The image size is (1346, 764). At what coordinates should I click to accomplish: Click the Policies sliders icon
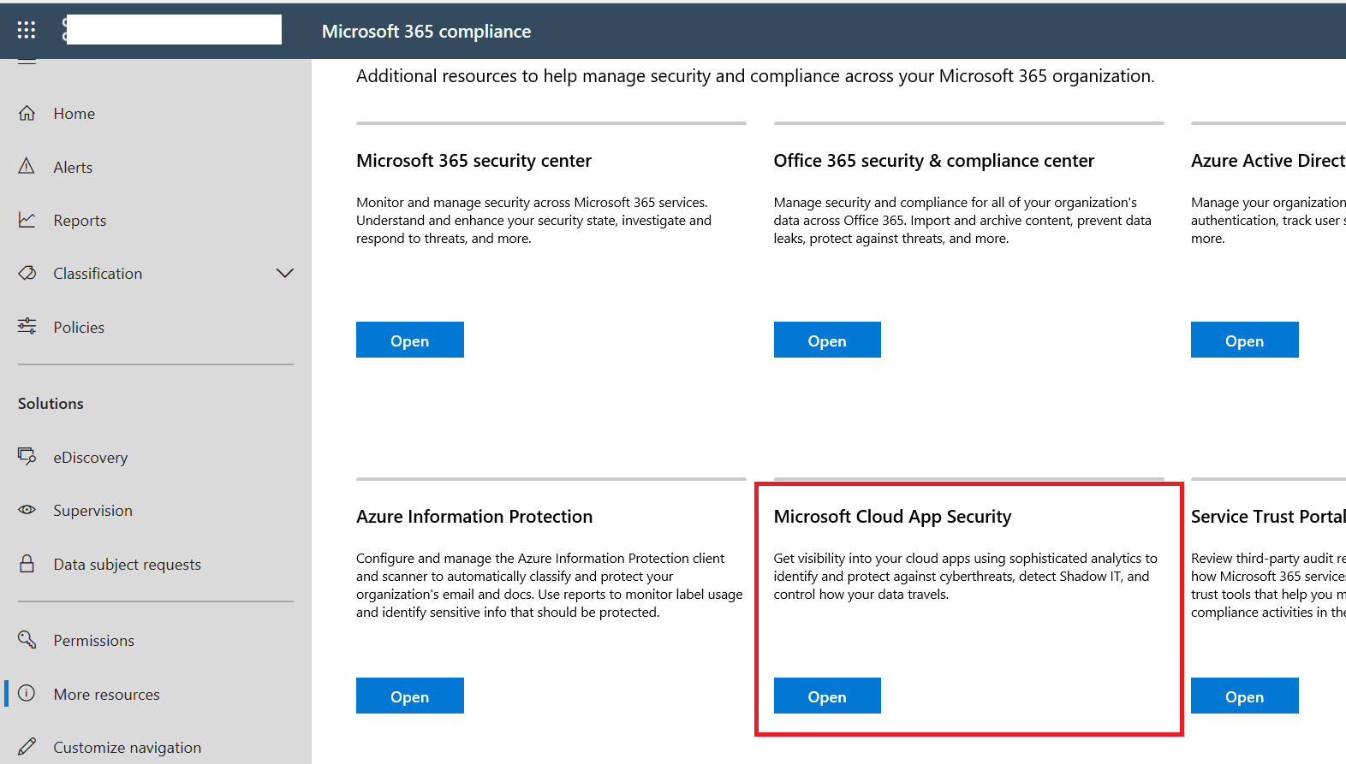27,326
